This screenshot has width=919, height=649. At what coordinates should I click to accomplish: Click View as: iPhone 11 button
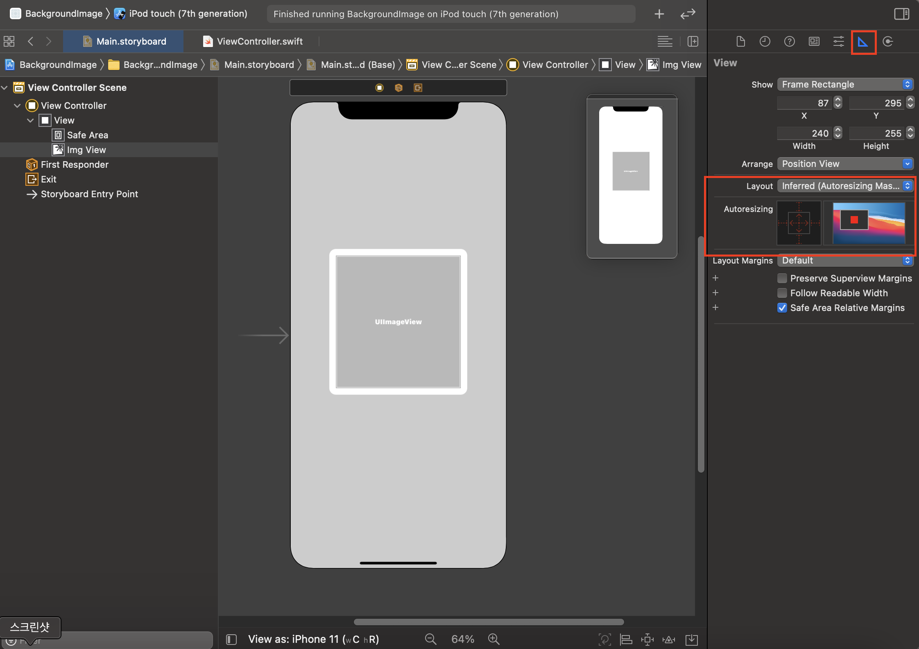(x=313, y=639)
